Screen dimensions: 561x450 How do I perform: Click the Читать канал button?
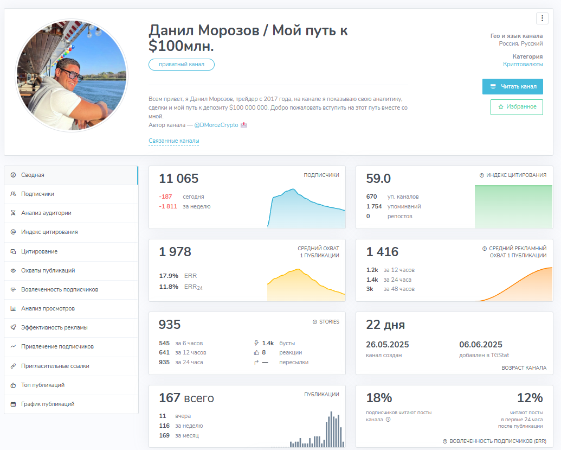point(512,86)
